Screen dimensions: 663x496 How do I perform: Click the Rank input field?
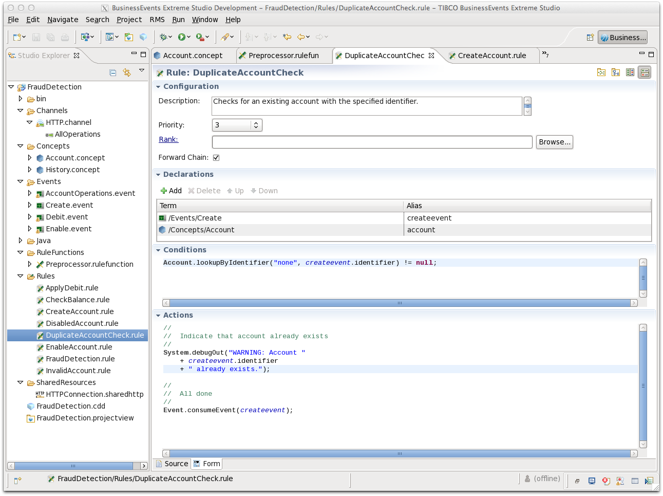pos(372,142)
